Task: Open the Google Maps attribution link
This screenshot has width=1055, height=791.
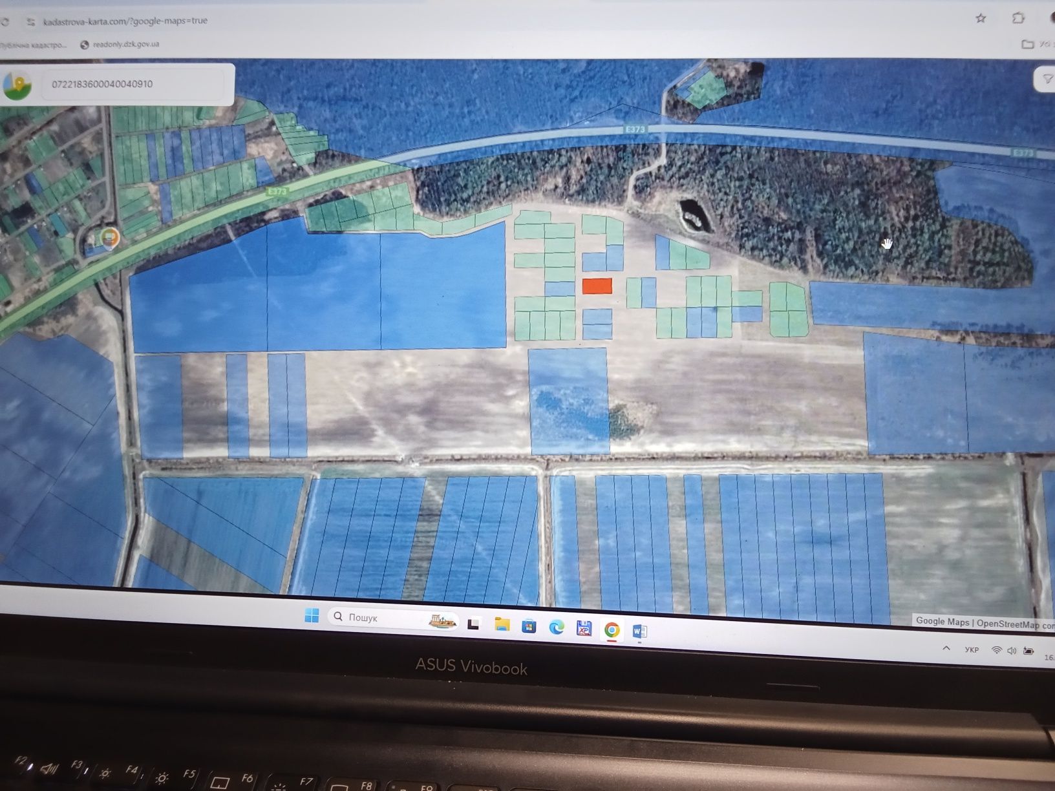Action: point(942,622)
